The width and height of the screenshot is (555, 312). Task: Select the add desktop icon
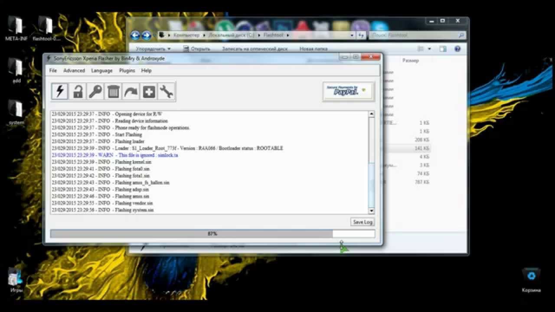click(16, 71)
